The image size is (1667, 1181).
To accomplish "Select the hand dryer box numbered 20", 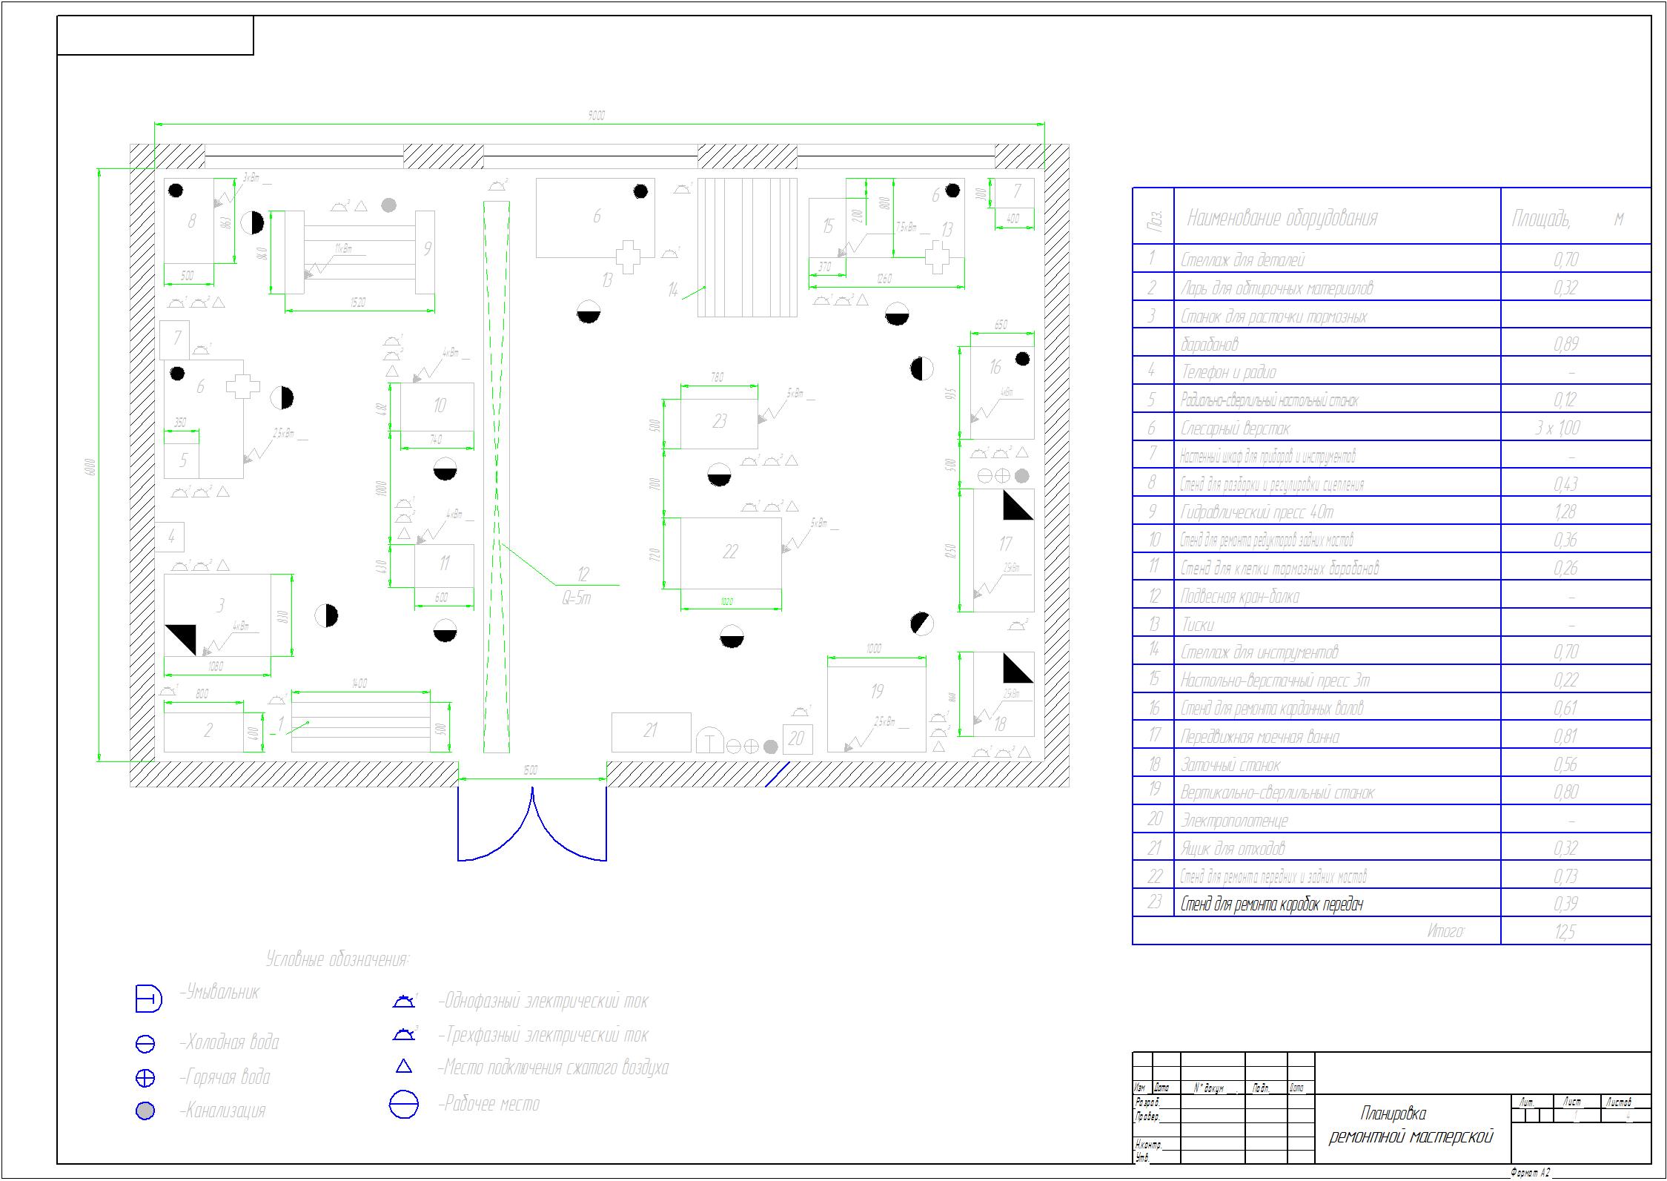I will [x=798, y=738].
